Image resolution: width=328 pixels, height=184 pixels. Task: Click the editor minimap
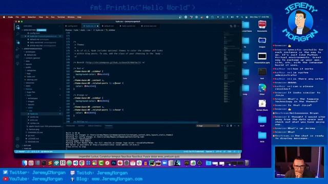[x=232, y=67]
